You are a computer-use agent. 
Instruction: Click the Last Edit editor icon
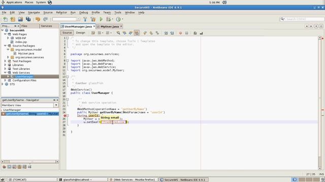point(93,33)
